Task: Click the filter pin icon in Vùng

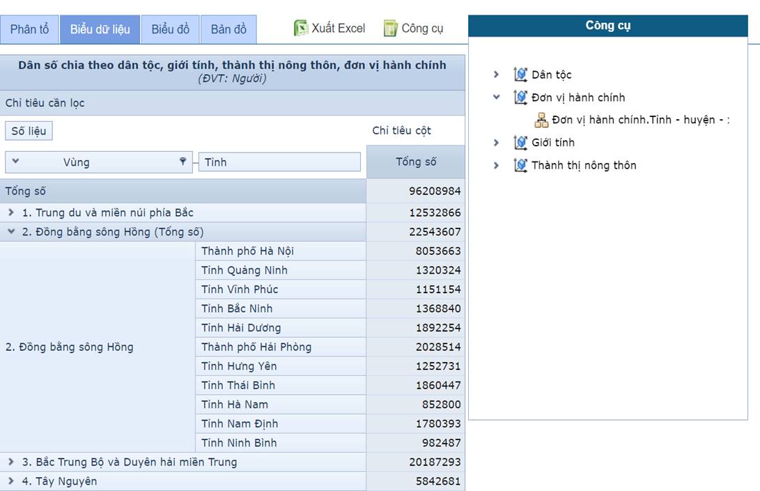Action: (x=183, y=162)
